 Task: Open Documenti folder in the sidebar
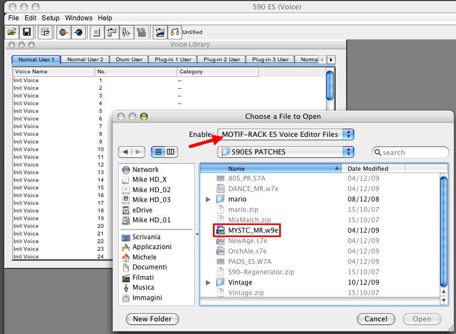pos(145,267)
